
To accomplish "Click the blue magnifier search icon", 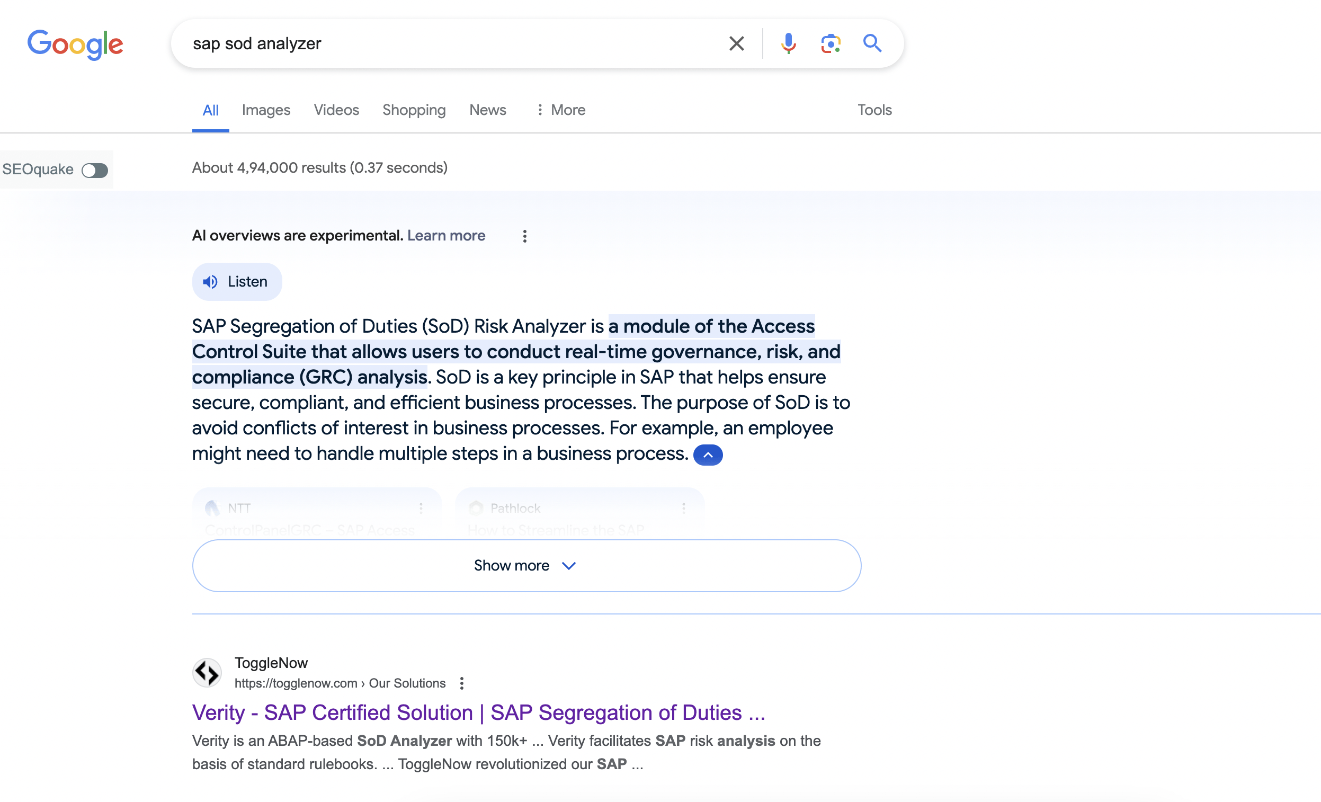I will (x=872, y=43).
